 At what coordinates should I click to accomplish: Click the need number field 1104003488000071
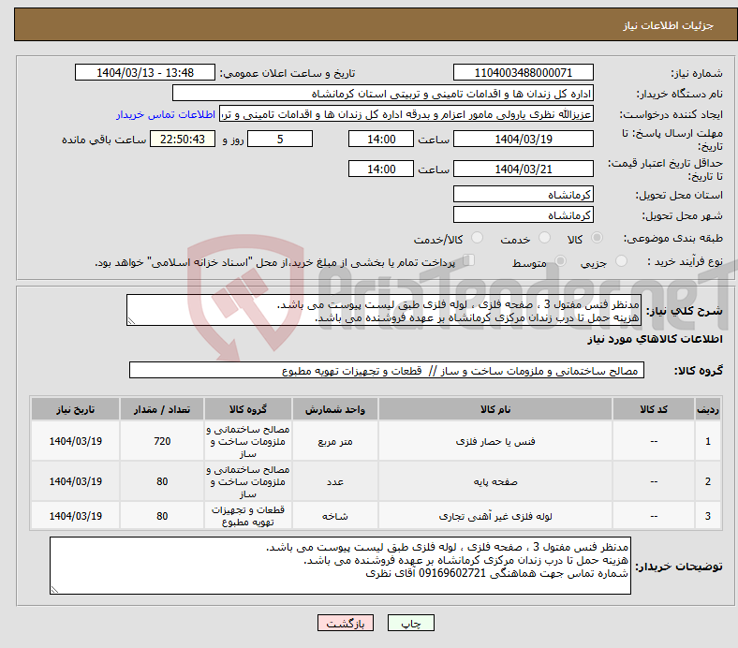click(x=523, y=72)
